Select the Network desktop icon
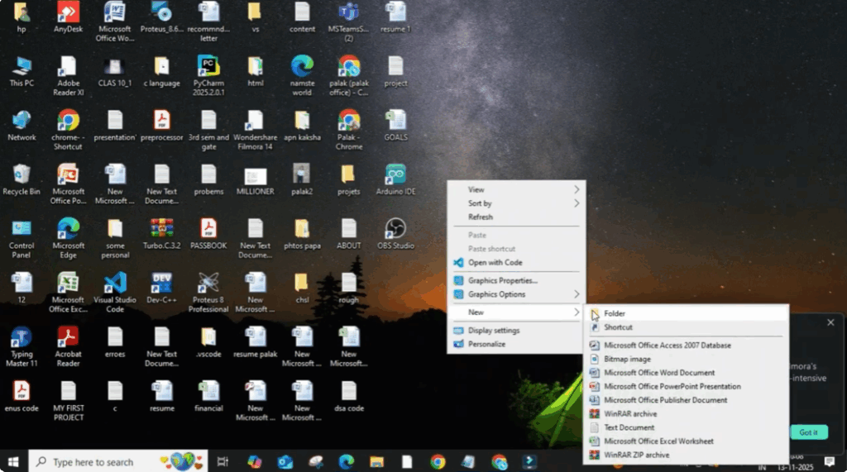This screenshot has width=847, height=472. tap(22, 125)
